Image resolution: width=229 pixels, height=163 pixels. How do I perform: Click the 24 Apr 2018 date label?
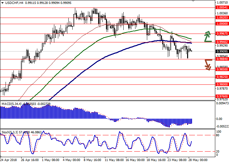coord(9,160)
